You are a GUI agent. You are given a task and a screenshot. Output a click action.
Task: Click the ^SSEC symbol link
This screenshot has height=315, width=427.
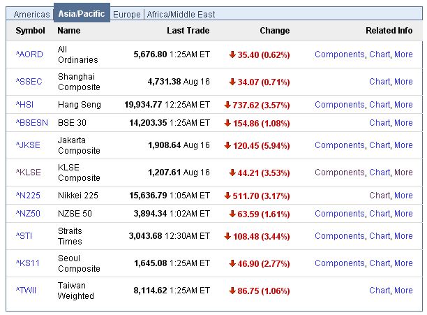click(x=29, y=82)
